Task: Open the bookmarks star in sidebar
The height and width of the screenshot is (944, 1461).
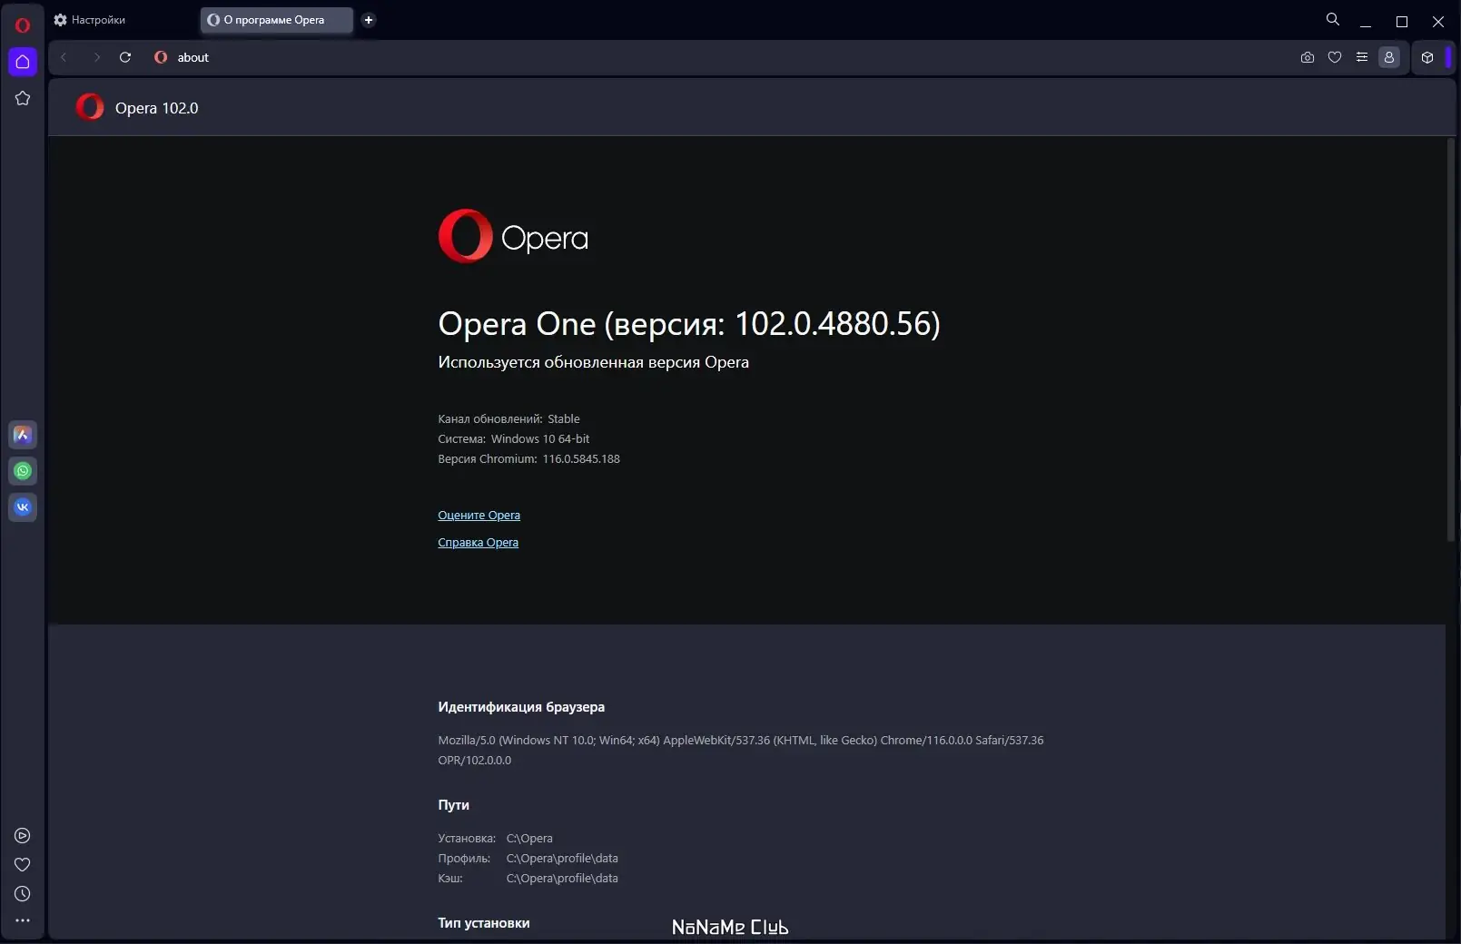Action: [x=23, y=98]
